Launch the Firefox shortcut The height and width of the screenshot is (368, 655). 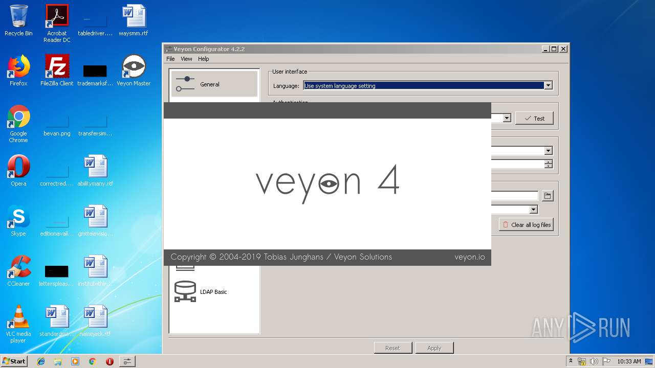point(18,71)
